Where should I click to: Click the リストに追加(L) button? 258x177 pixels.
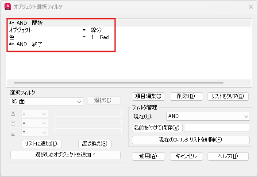[x=42, y=144]
